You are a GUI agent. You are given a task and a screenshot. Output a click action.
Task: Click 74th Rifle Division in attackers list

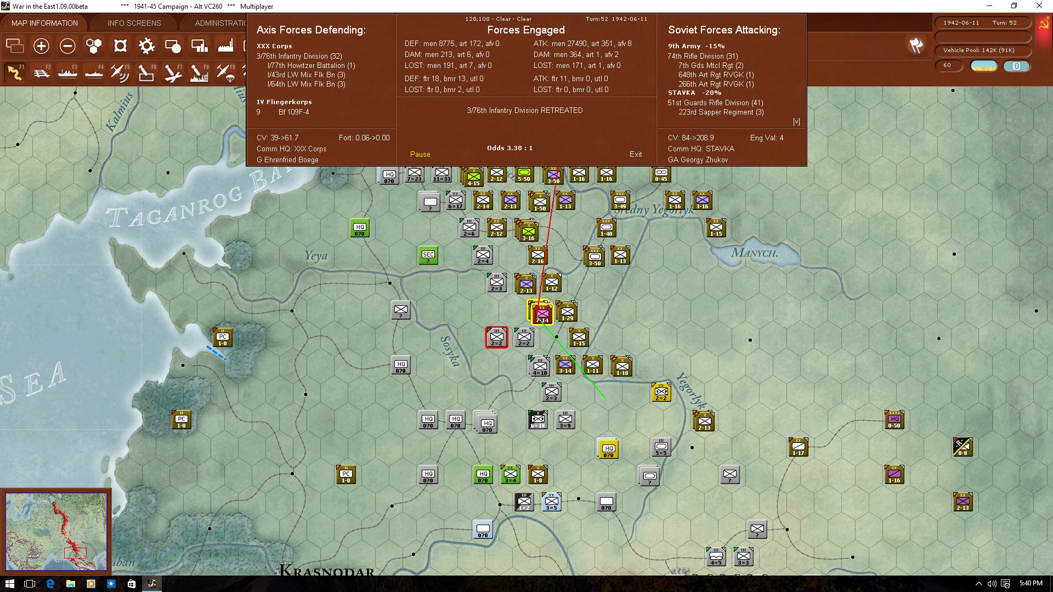703,56
